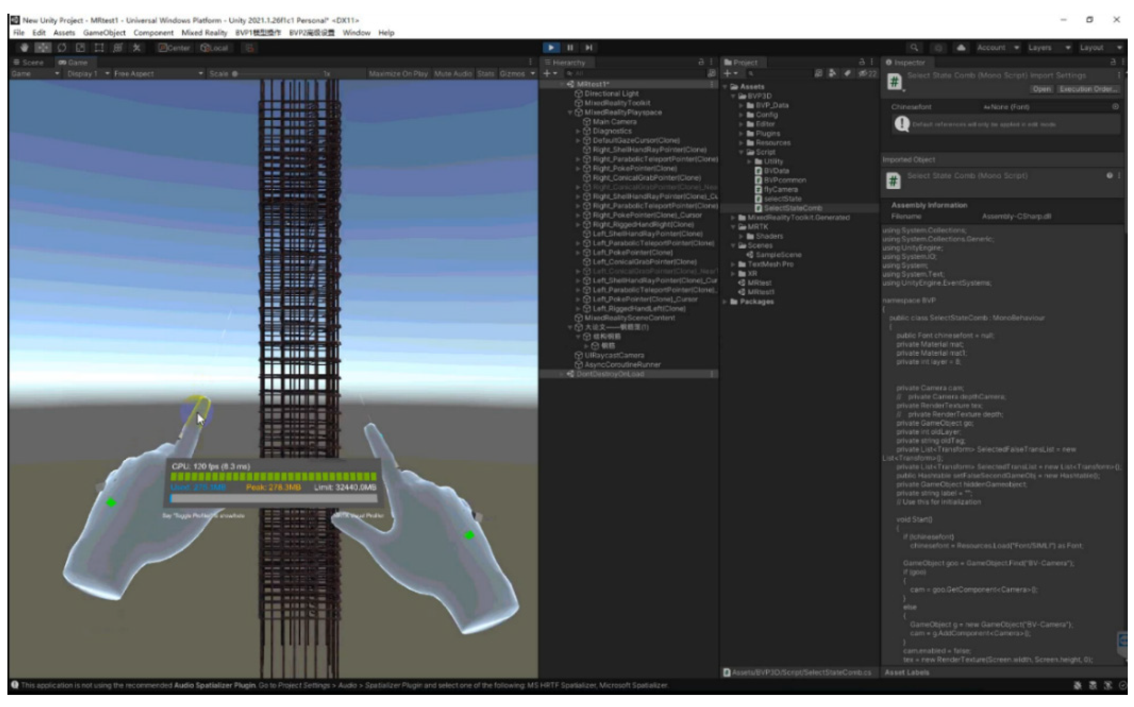Open the Mixed Reality menu
Screen dimensions: 1134x707
click(x=204, y=33)
